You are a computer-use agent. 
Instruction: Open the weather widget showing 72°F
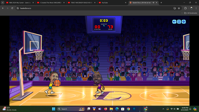coord(10,109)
